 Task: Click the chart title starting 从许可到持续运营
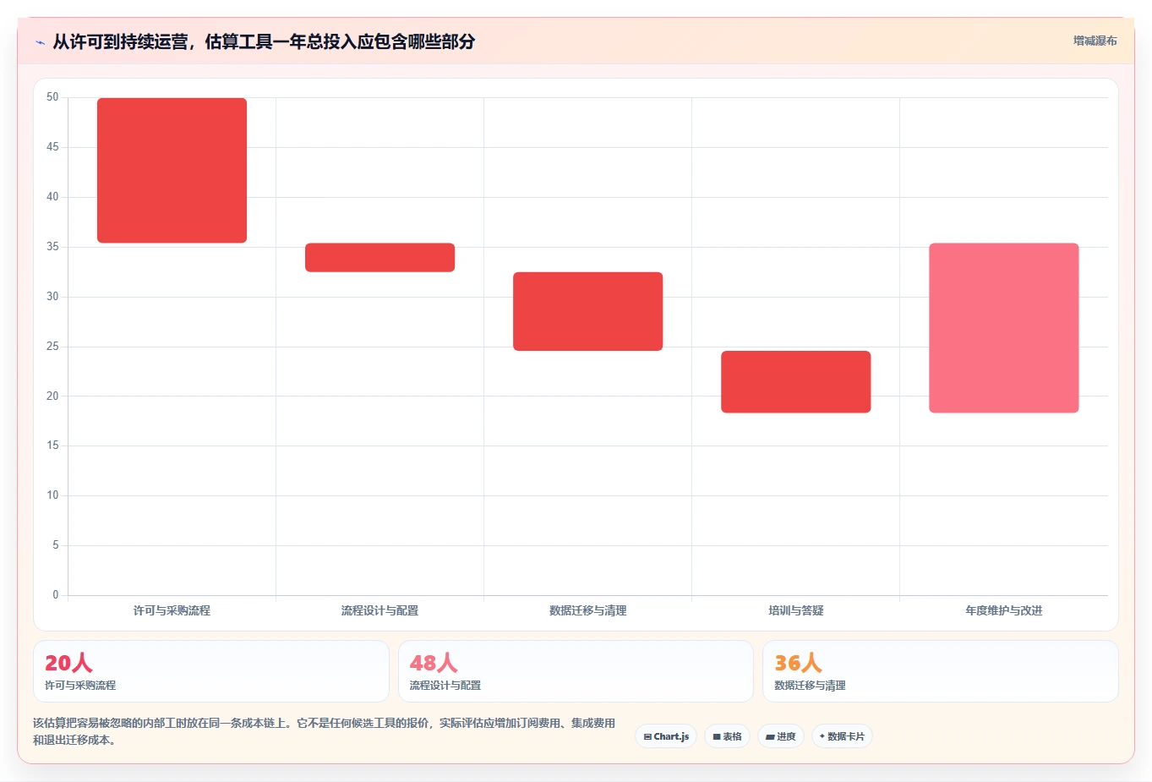click(x=264, y=41)
